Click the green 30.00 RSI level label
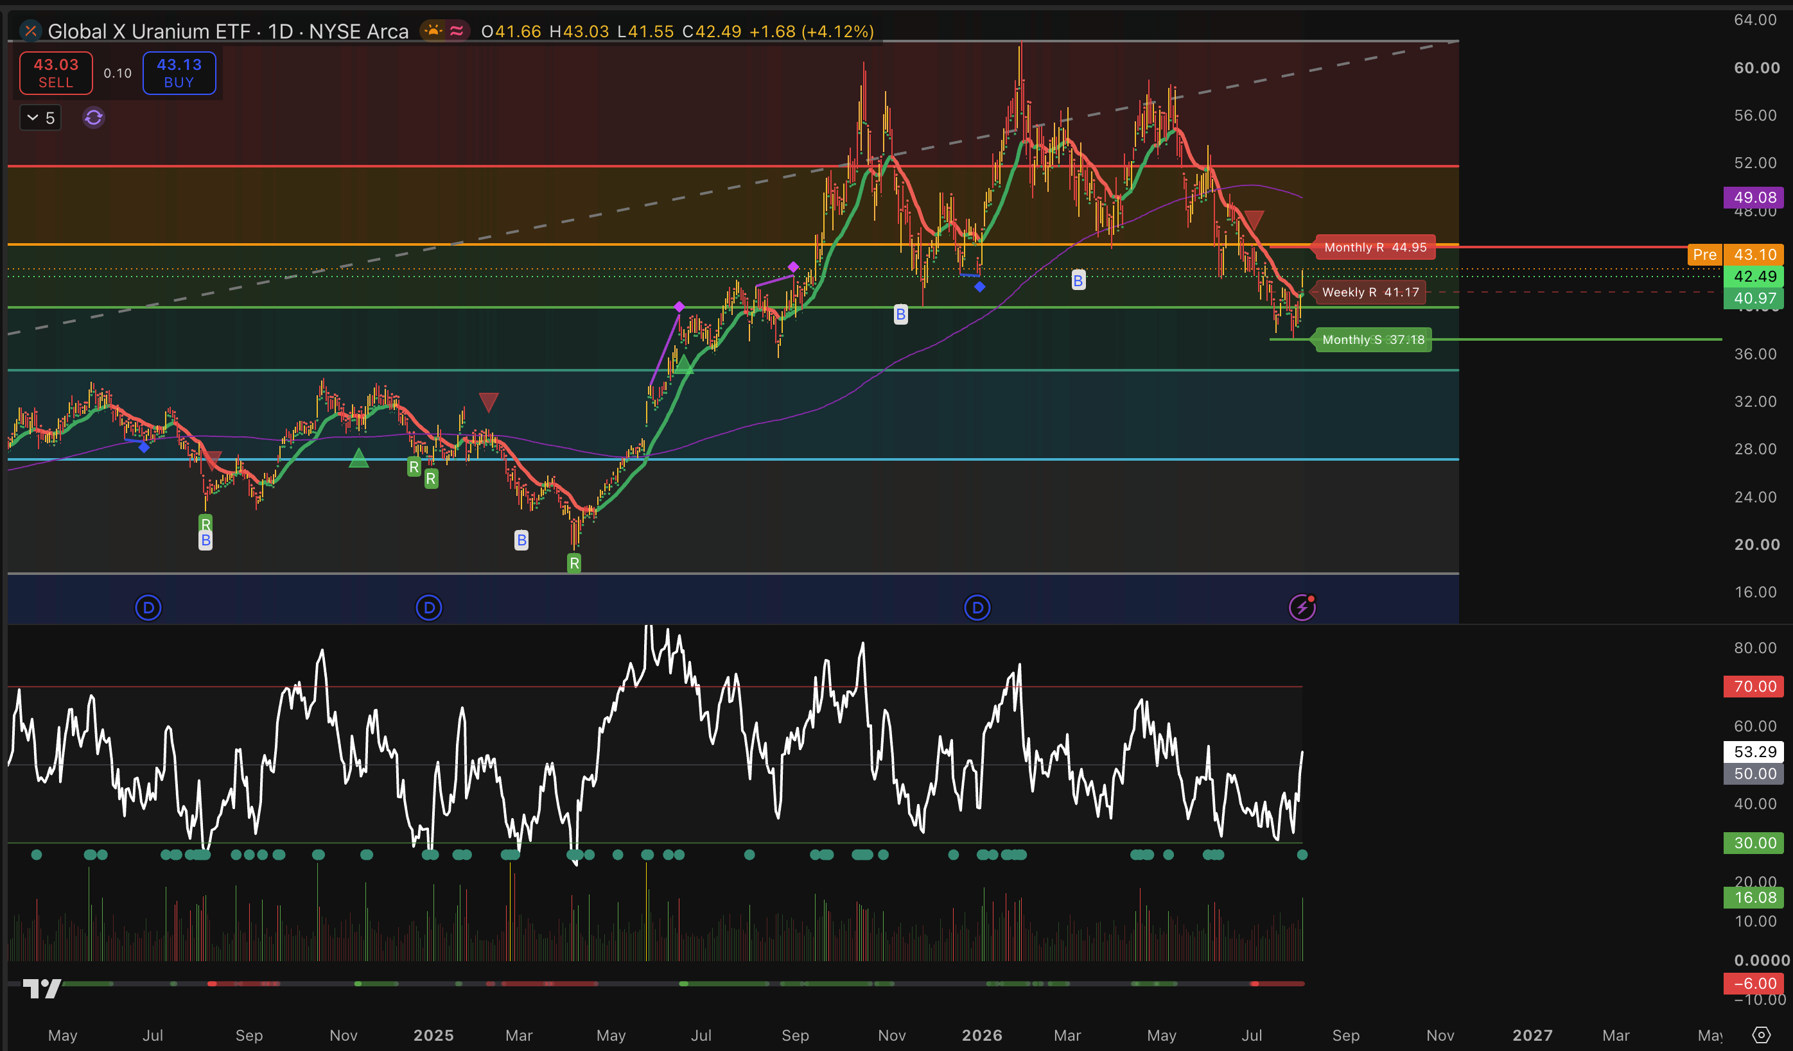Viewport: 1793px width, 1051px height. 1754,842
